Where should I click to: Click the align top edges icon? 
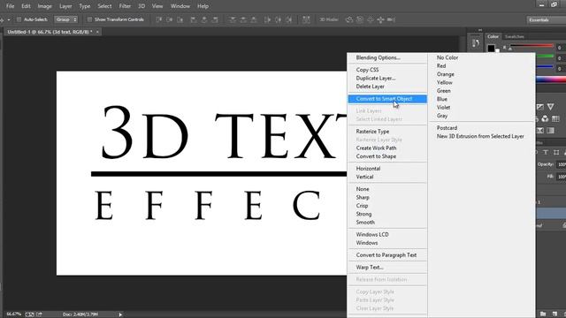159,19
